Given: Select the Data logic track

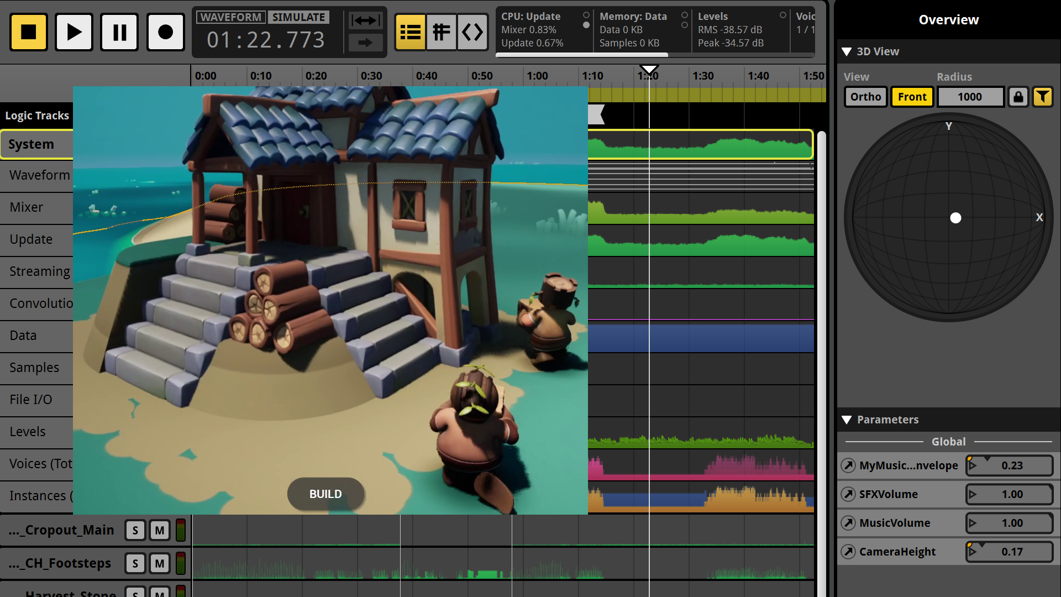Looking at the screenshot, I should pyautogui.click(x=36, y=336).
